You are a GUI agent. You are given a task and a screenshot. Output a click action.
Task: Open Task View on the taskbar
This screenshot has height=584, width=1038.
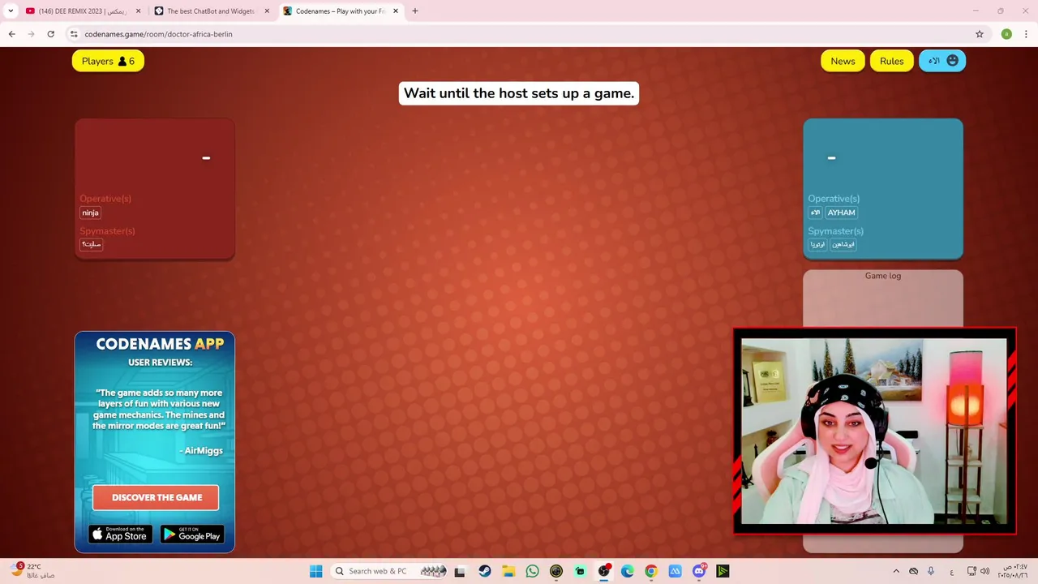[x=460, y=571]
